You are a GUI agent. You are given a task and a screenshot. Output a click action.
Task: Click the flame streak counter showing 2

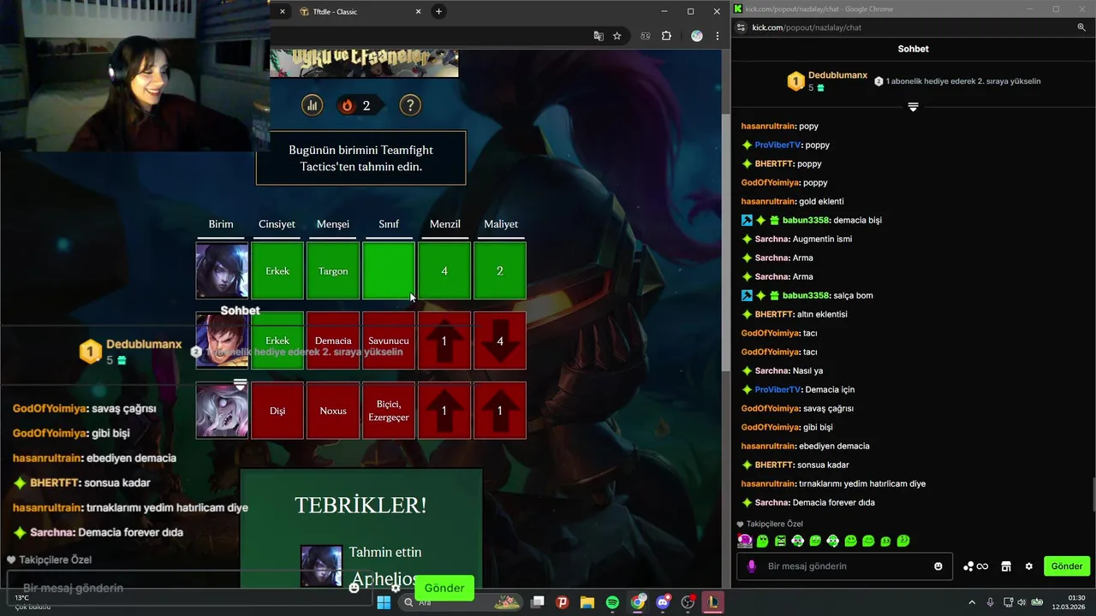(358, 105)
